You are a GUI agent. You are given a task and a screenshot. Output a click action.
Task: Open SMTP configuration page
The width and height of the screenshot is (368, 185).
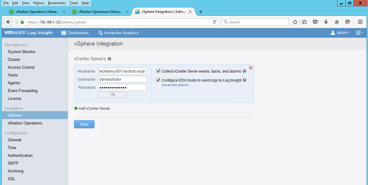point(13,163)
